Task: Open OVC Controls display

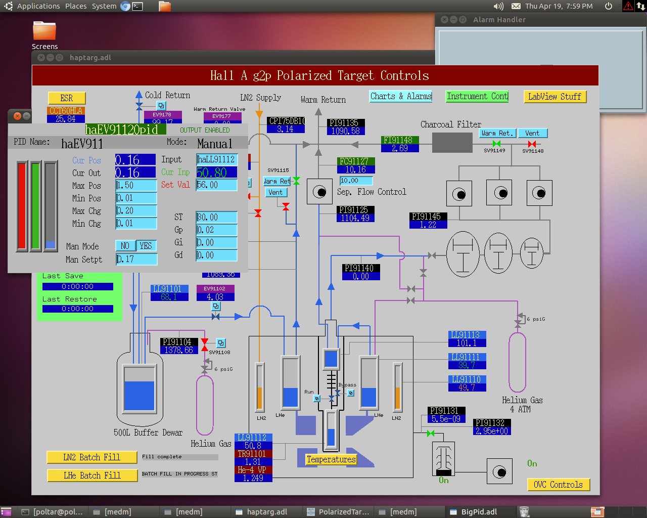Action: pos(558,485)
